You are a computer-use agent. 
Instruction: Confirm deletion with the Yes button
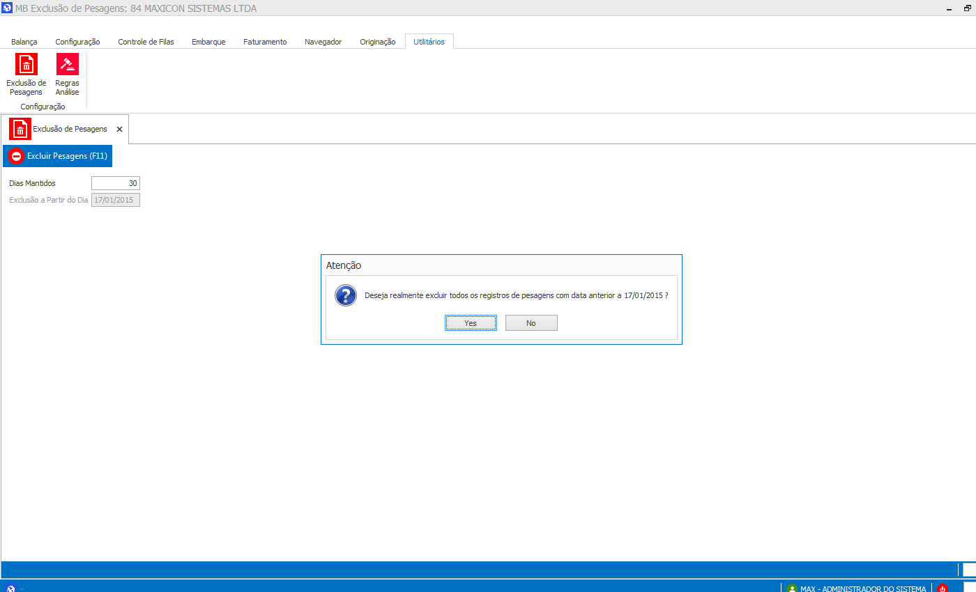[x=471, y=323]
